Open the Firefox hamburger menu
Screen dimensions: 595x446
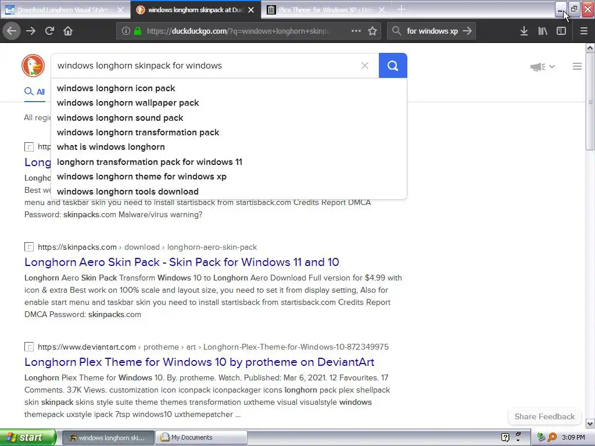[584, 31]
